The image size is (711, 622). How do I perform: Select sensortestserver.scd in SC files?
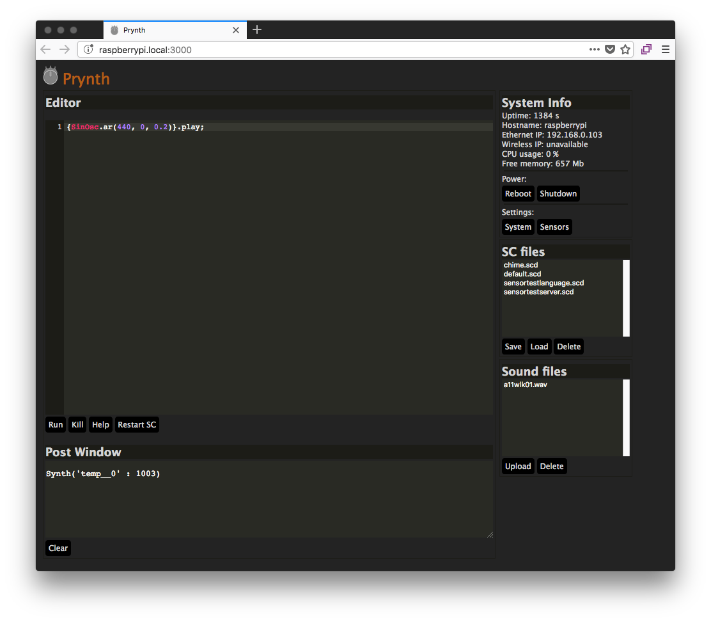point(539,292)
